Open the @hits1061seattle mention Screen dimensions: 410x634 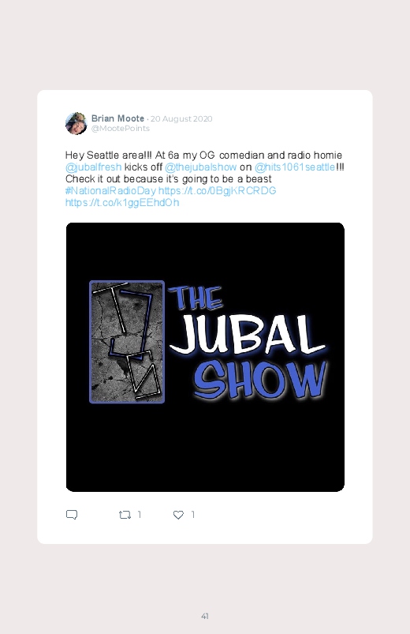(295, 167)
